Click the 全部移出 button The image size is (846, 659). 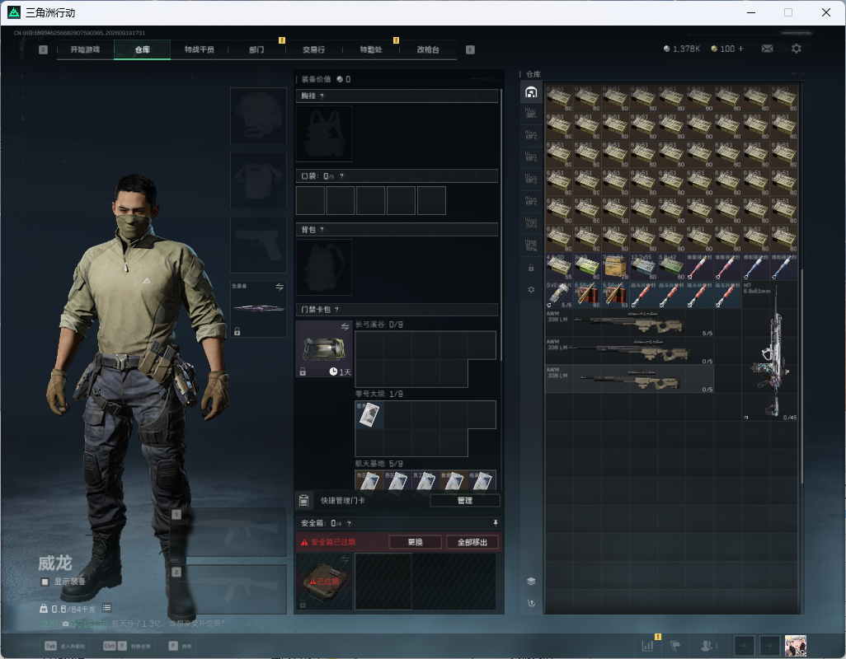(472, 542)
